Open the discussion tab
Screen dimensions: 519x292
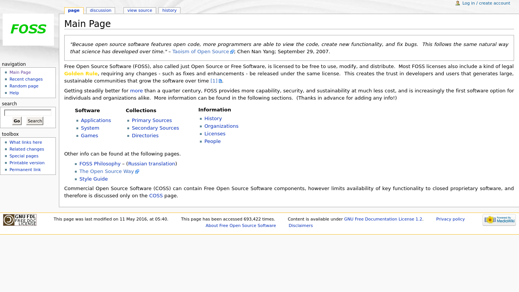pyautogui.click(x=100, y=11)
